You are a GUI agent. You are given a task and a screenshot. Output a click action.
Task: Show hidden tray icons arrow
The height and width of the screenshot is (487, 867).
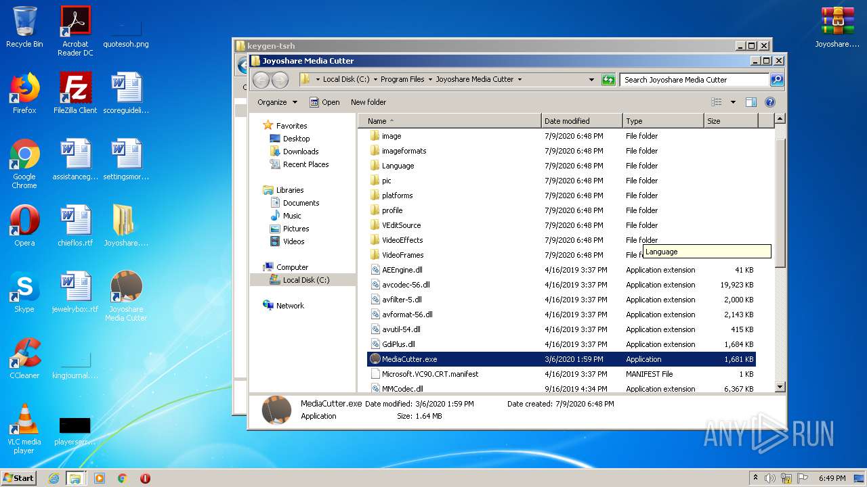coord(755,478)
